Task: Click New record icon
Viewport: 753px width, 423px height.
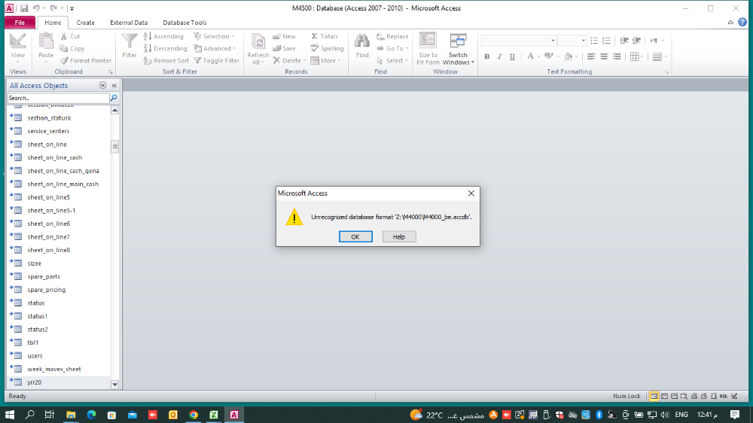Action: (x=276, y=36)
